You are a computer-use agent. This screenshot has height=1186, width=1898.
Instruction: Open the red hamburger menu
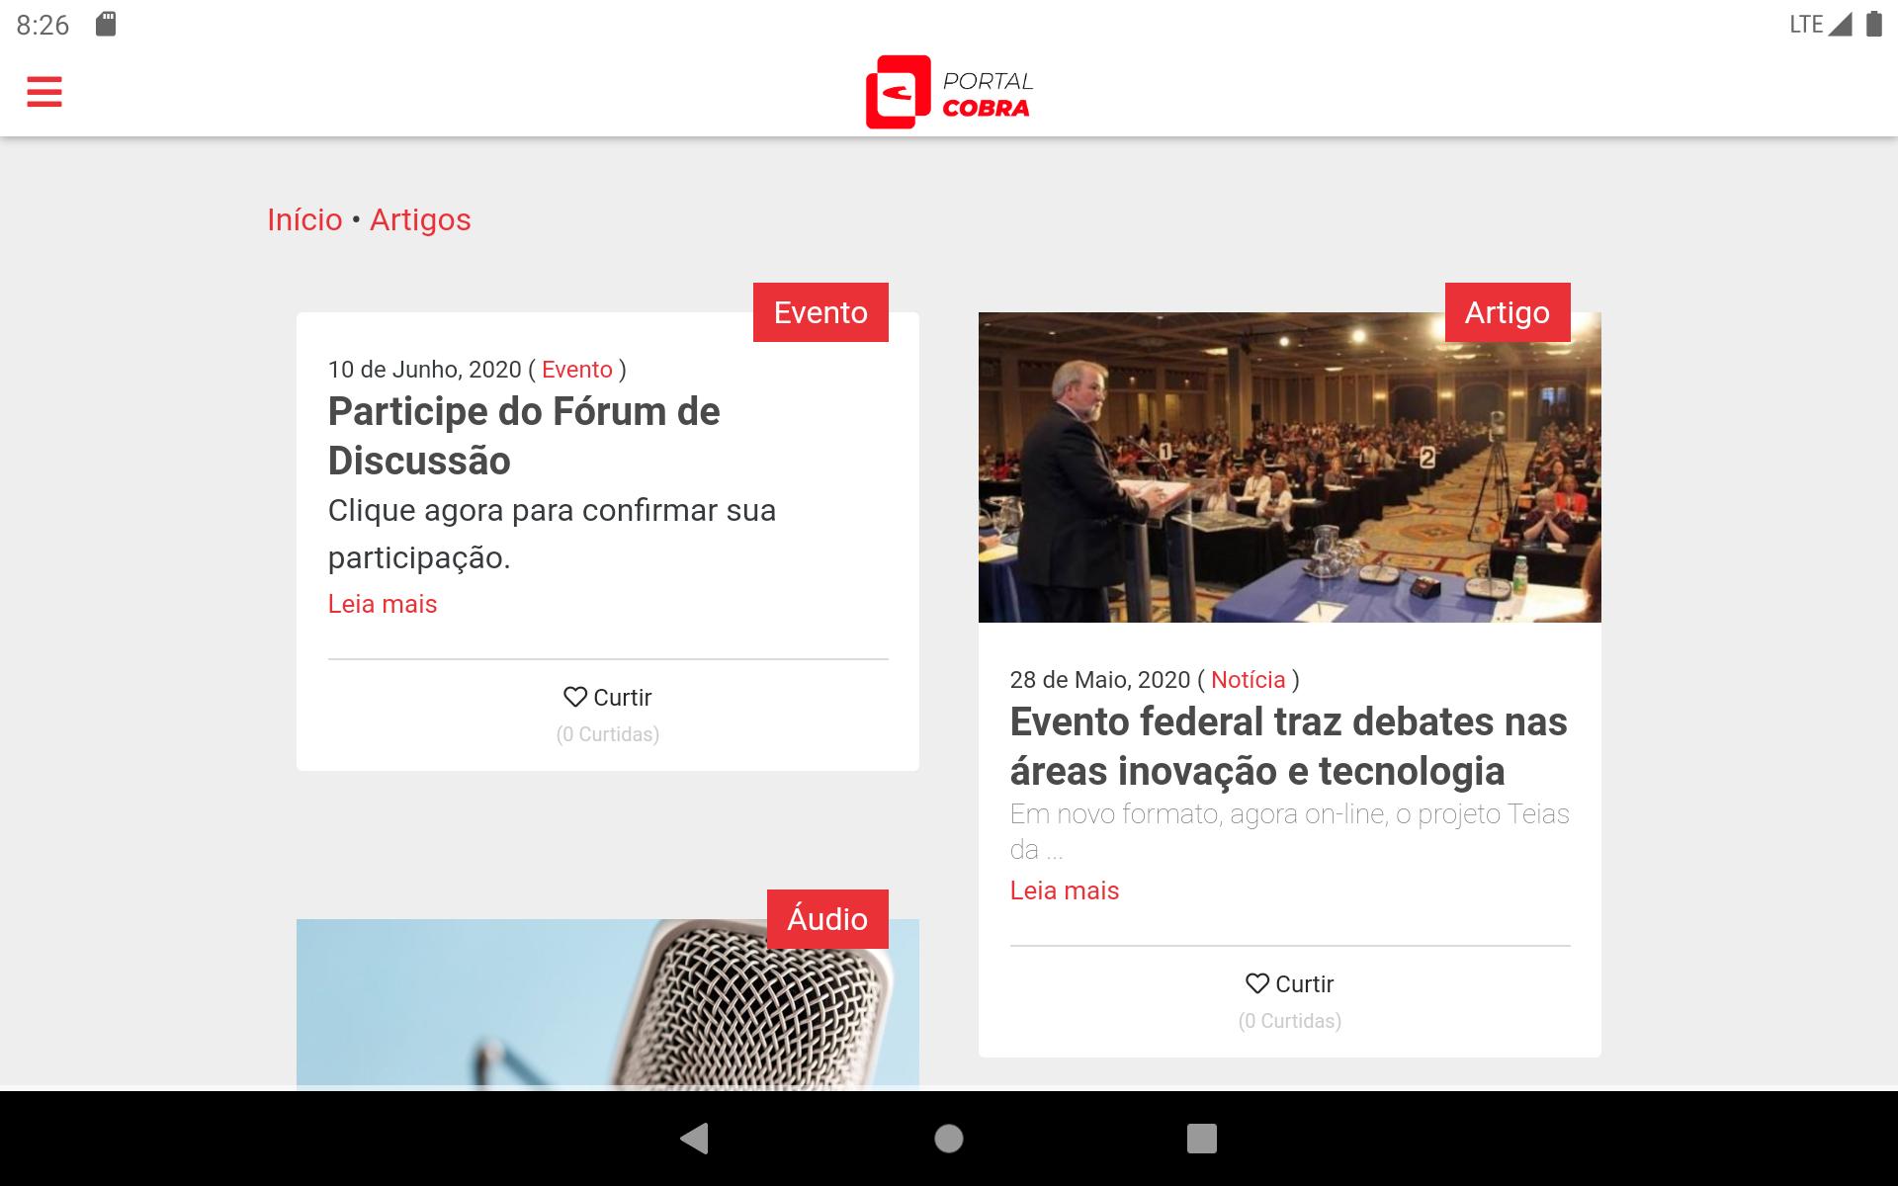coord(44,91)
